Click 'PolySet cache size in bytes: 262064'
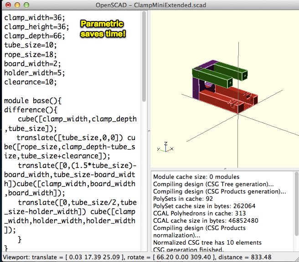Screen dimensions: 299x262 pos(204,206)
